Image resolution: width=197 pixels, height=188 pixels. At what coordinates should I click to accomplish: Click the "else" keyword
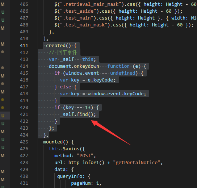tap(66, 87)
